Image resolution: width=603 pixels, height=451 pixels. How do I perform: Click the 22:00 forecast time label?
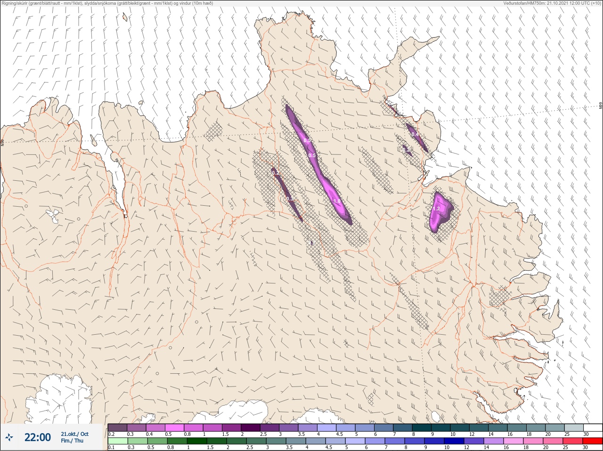tap(38, 437)
